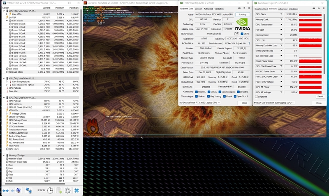Open HWiNFO remote network computers icon

pos(28,191)
